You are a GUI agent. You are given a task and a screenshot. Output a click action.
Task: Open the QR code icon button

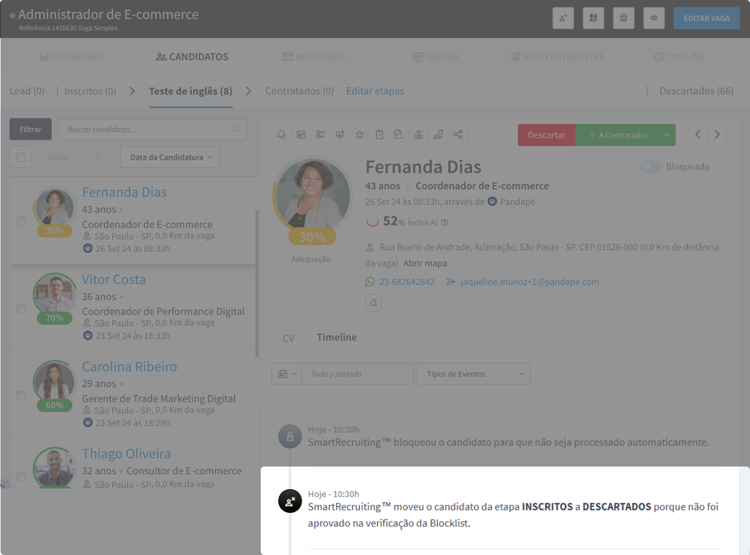(593, 18)
